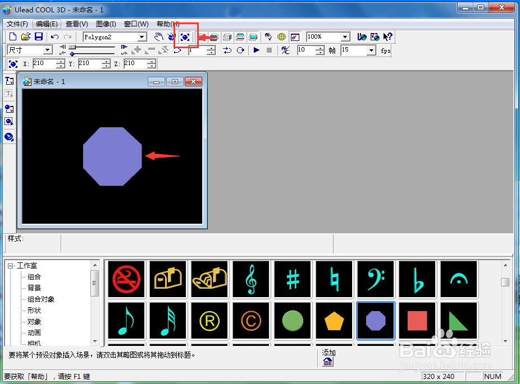The image size is (520, 384).
Task: Click the treble clef thumbnail
Action: (251, 279)
